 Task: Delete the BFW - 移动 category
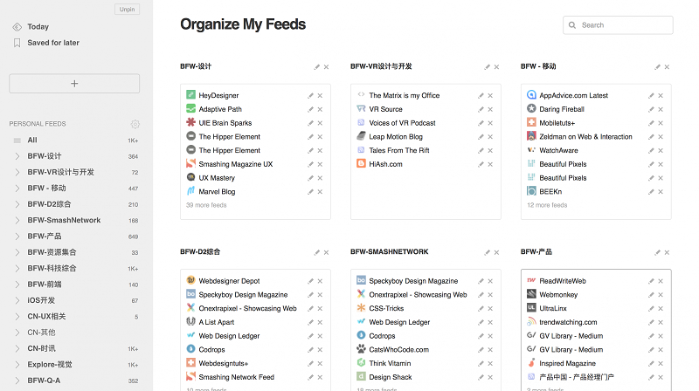click(668, 67)
